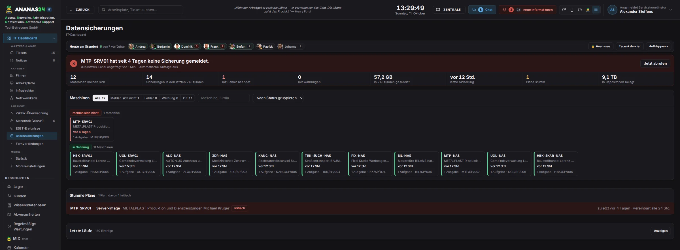Click the Anzeigen button for Letzte Läufe

(660, 231)
